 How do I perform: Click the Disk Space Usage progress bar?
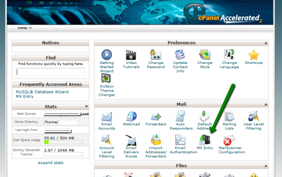coord(64,142)
